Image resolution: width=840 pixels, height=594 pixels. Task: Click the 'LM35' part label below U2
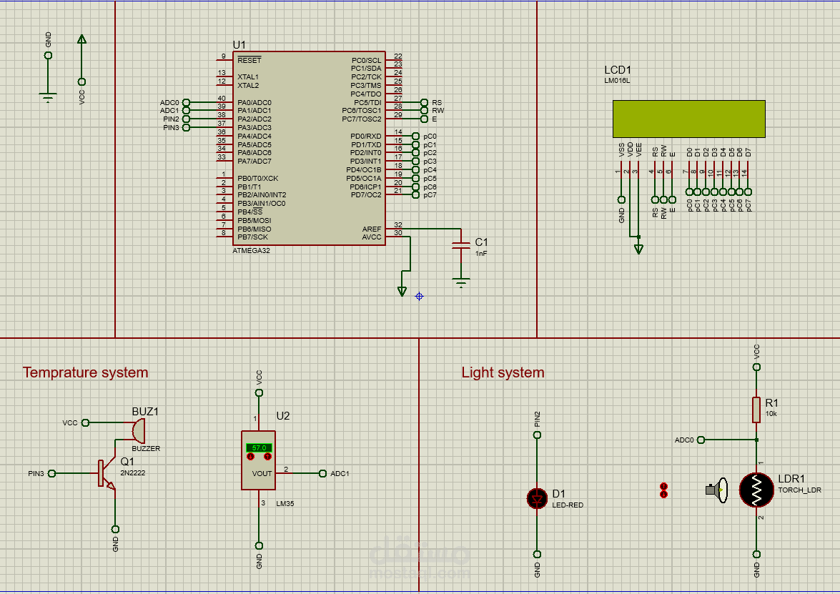coord(285,504)
